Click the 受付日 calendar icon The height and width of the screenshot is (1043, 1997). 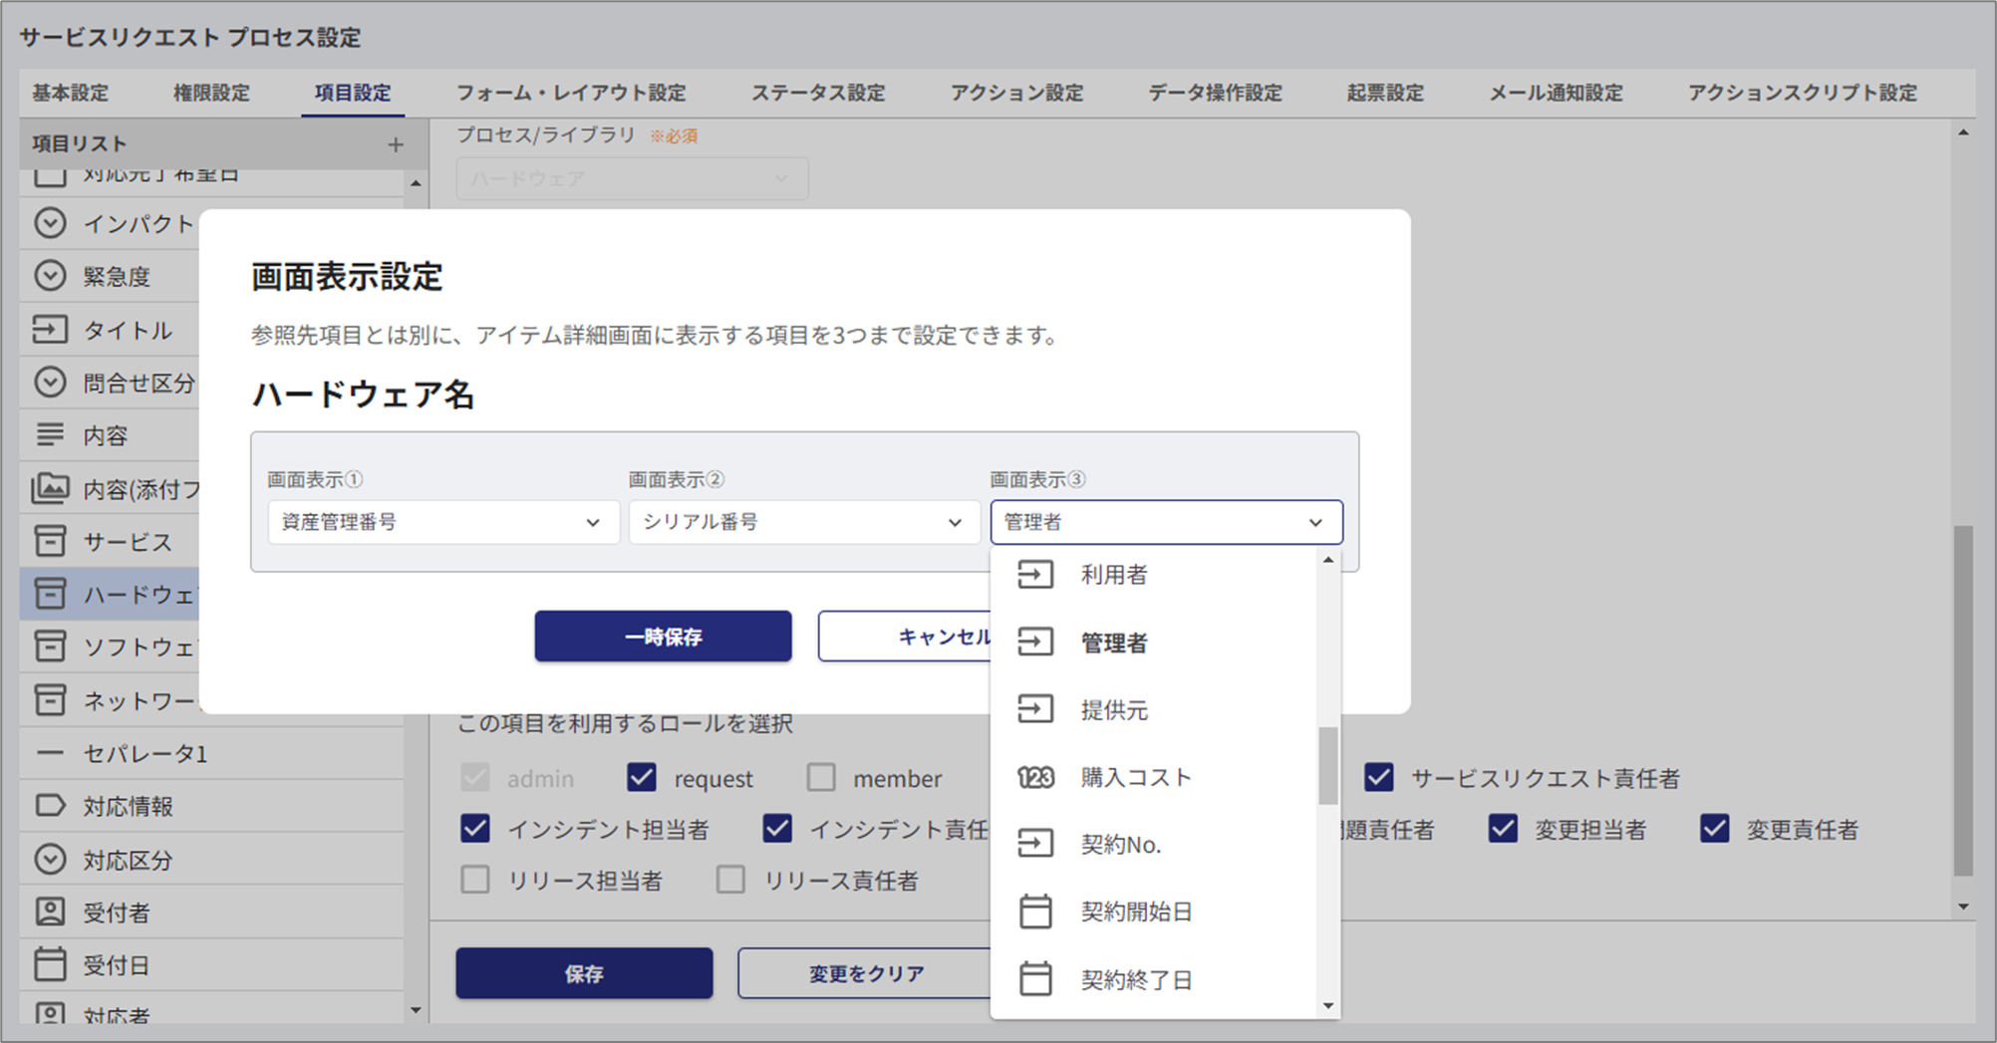[x=50, y=964]
